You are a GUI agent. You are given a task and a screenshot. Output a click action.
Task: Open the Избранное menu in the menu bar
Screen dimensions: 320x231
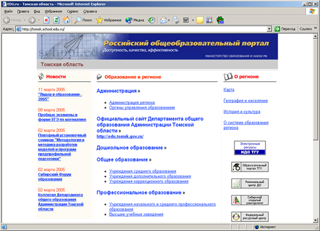tap(53, 12)
